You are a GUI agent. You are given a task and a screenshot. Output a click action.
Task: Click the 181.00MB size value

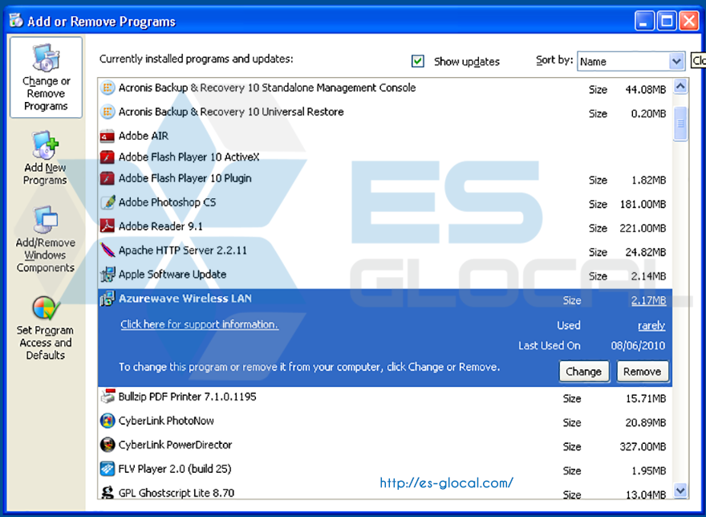[643, 204]
